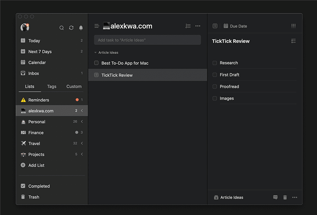Delete task using trash icon in footer

click(285, 197)
